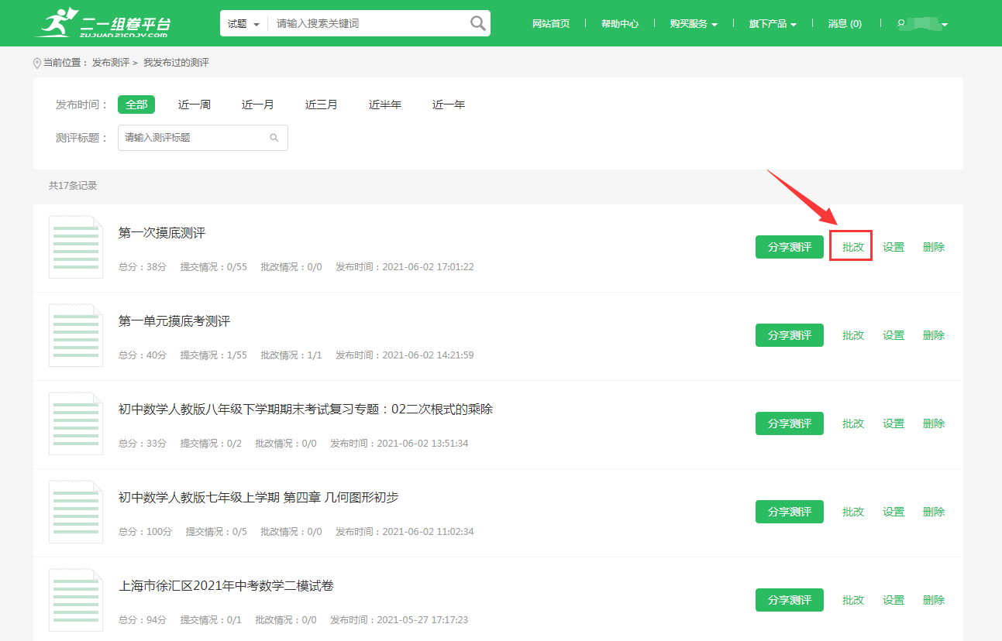This screenshot has width=1002, height=641.
Task: Click 总分：100分 text
Action: point(145,532)
